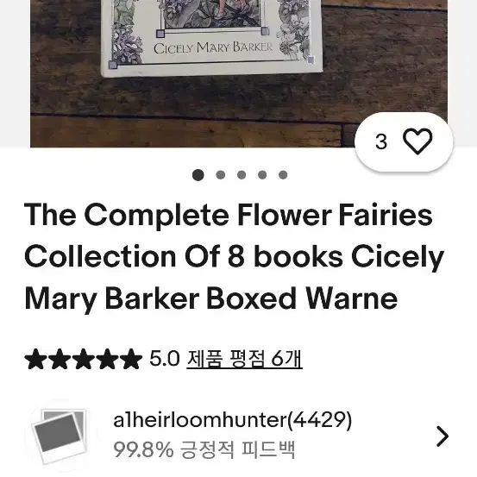Screen dimensions: 477x477
Task: Show the fifth image via last dot
Action: click(x=283, y=175)
